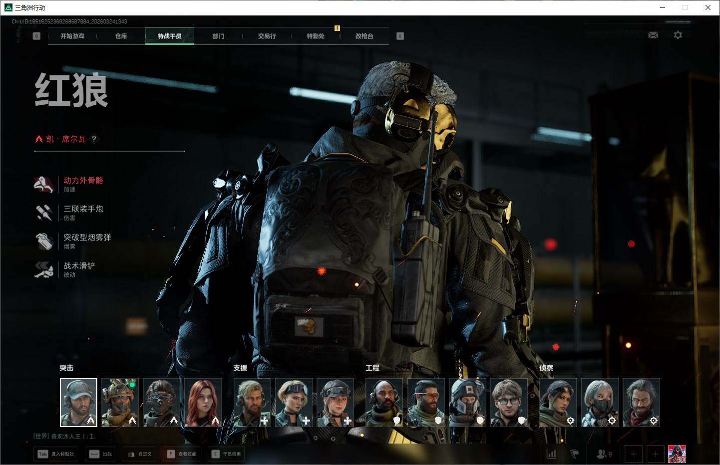Switch to the 特勤处 tab
Screen dimensions: 720x465
[316, 36]
